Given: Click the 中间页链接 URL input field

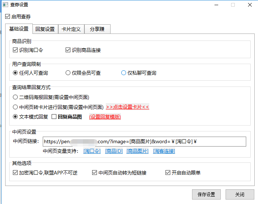Looking at the screenshot, I should pyautogui.click(x=144, y=142).
